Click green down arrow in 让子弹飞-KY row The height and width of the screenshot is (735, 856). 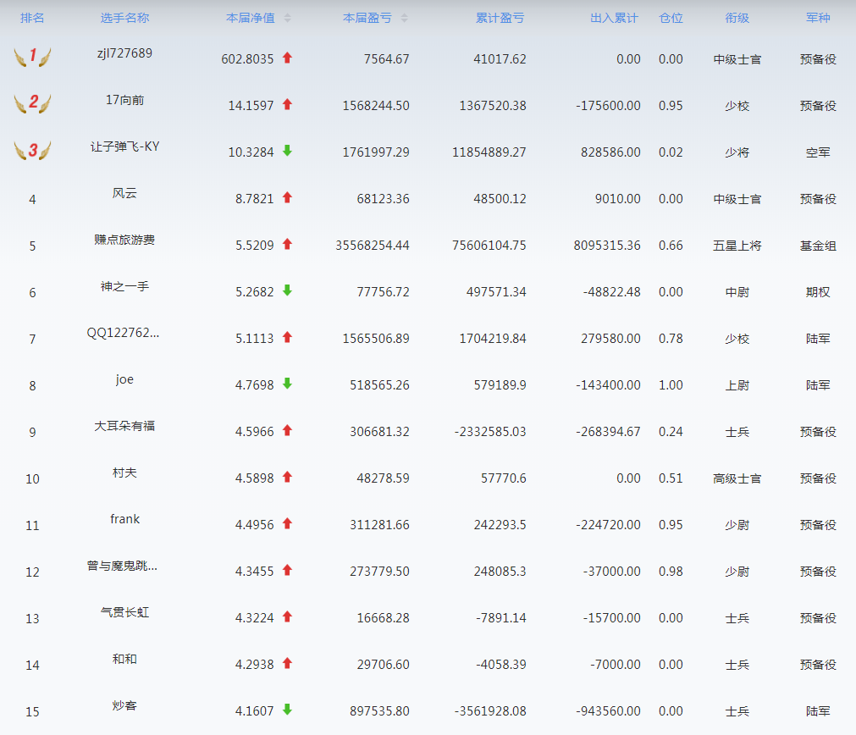[x=288, y=151]
